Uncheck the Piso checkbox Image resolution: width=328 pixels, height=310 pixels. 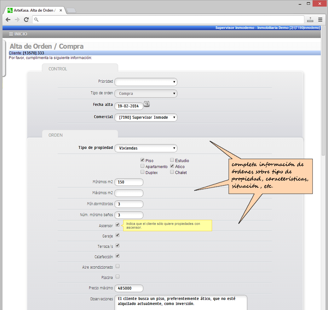142,160
